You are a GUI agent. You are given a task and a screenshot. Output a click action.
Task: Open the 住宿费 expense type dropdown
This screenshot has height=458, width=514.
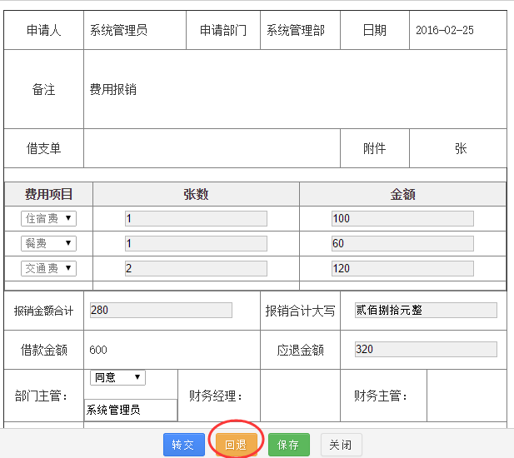[x=48, y=218]
